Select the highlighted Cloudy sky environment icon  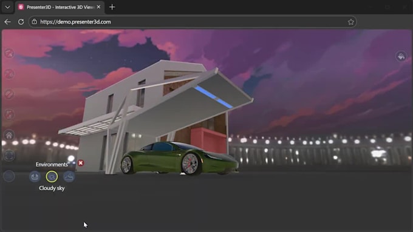[x=52, y=176]
